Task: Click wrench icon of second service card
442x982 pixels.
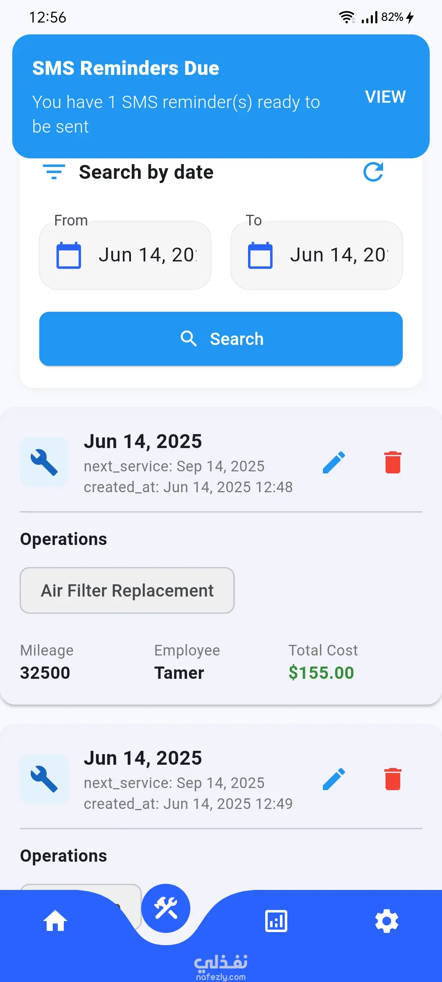Action: point(44,779)
